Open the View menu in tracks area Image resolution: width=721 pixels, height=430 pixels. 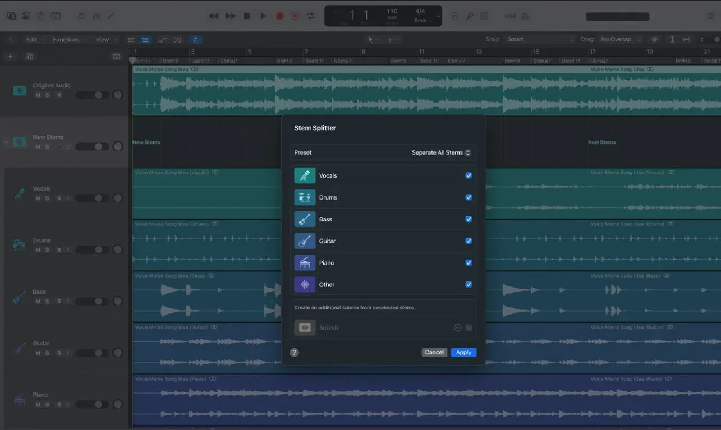tap(105, 40)
